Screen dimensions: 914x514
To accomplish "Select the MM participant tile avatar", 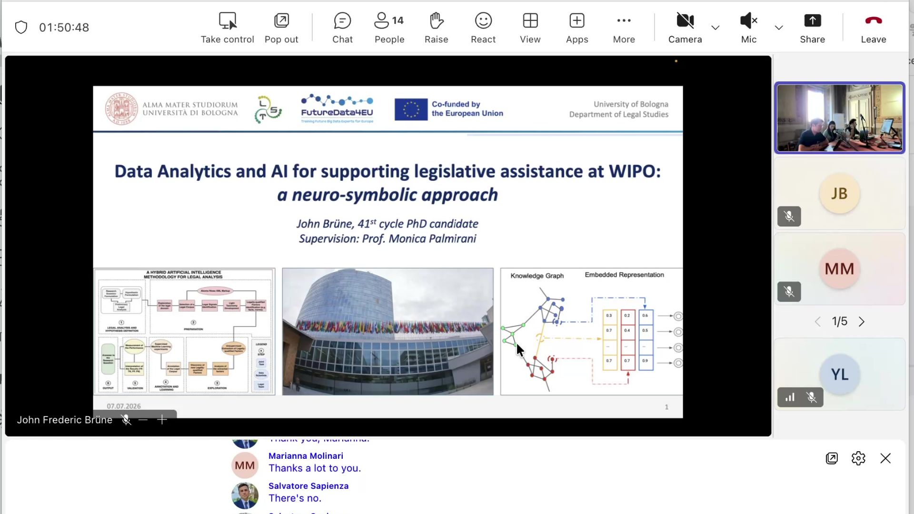I will [x=839, y=269].
